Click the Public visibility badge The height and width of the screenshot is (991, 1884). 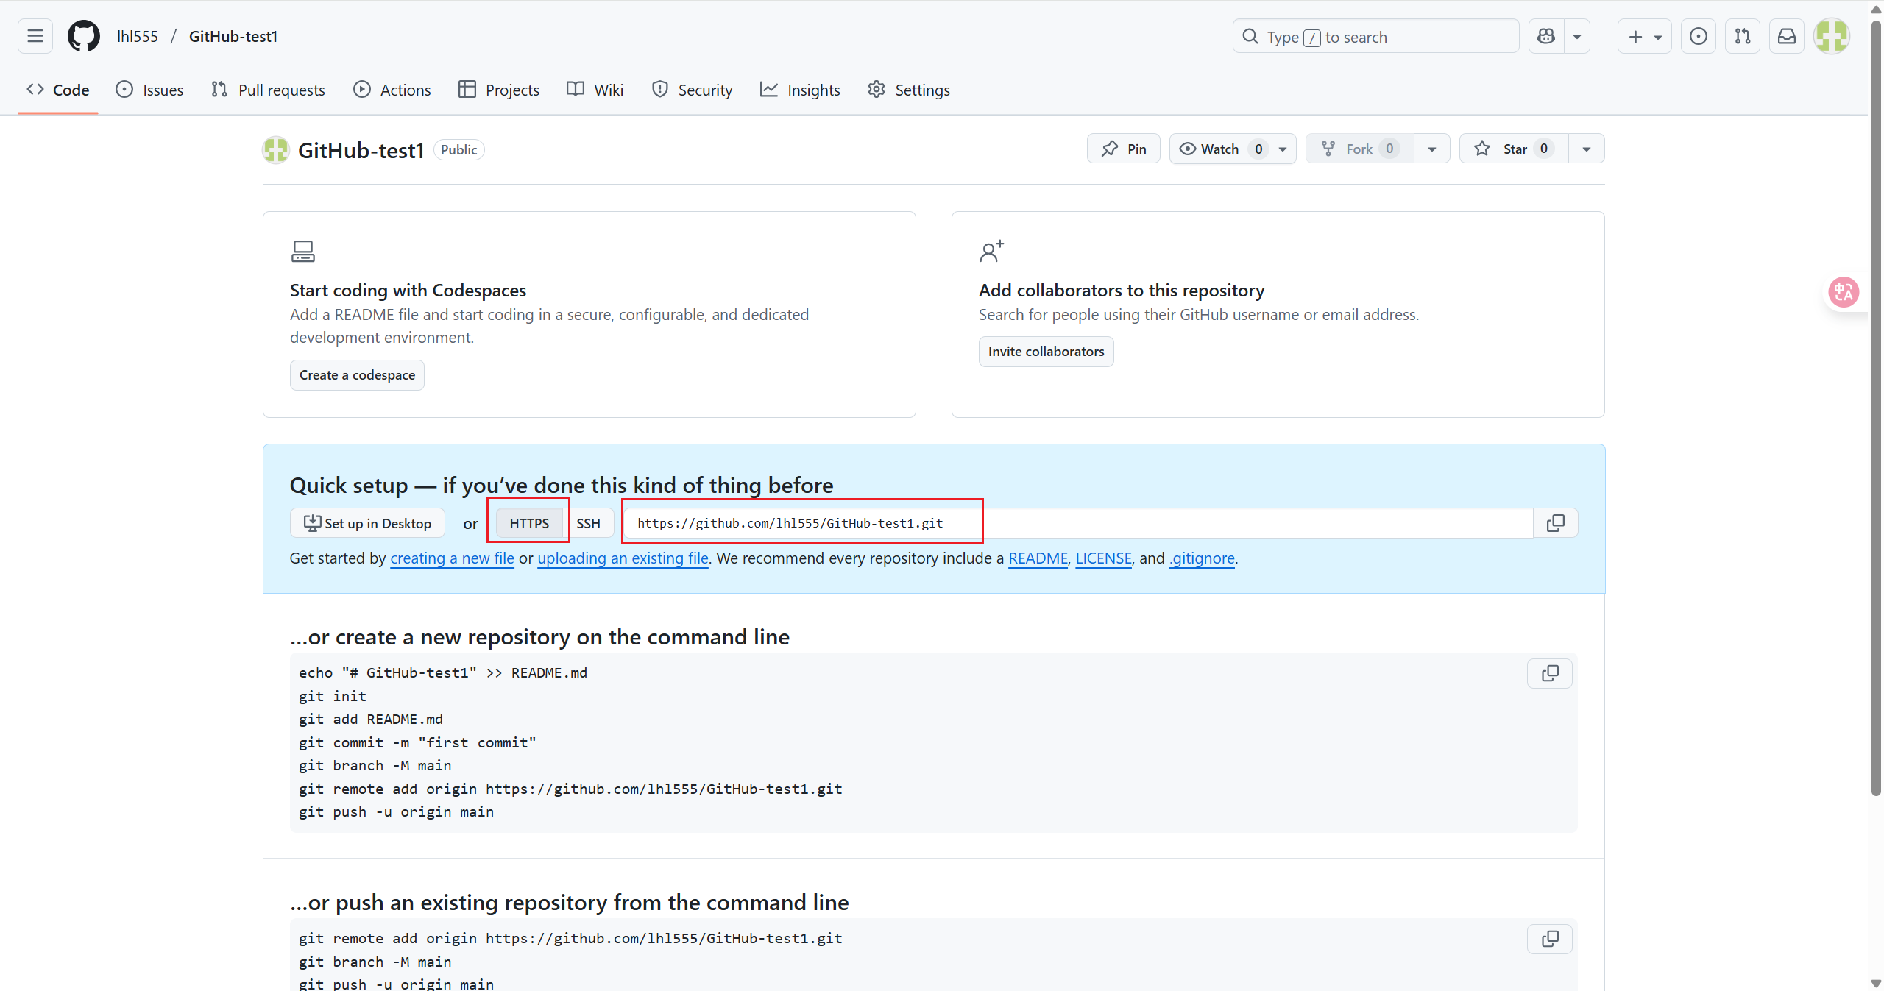pyautogui.click(x=458, y=149)
